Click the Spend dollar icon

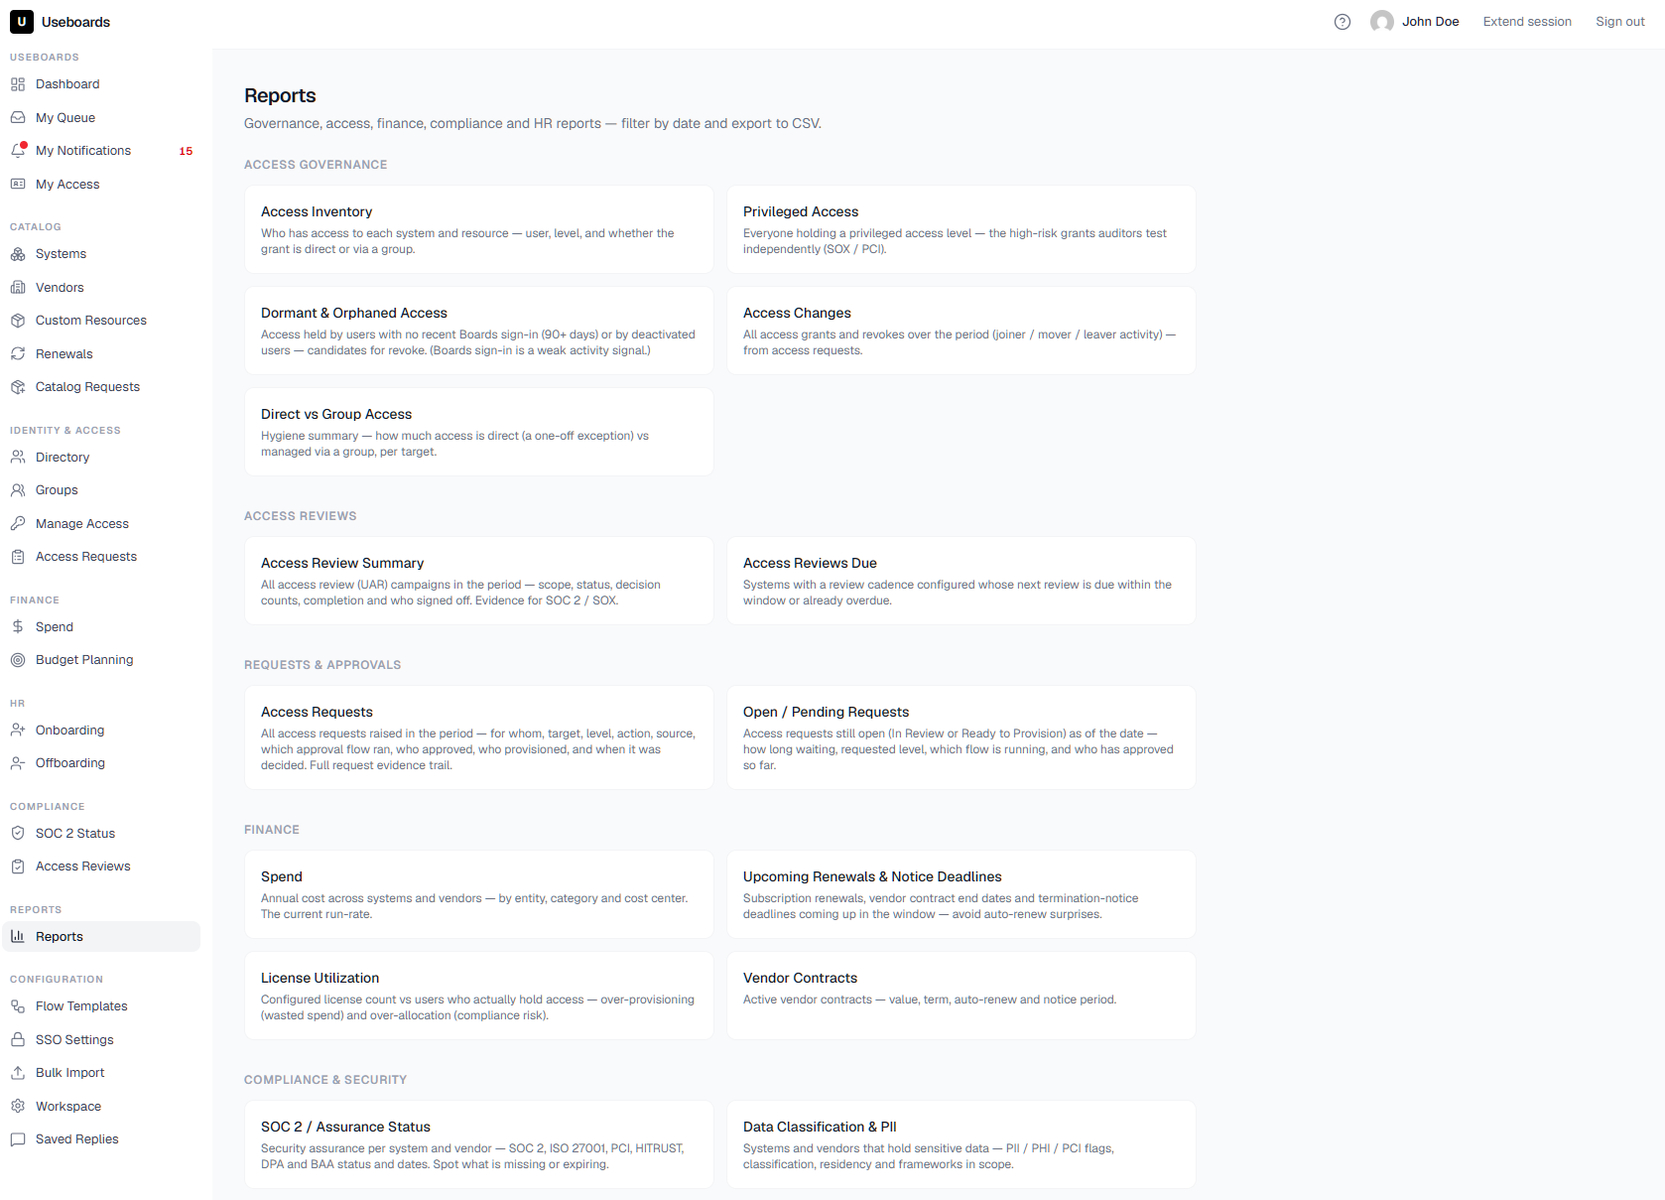tap(18, 626)
